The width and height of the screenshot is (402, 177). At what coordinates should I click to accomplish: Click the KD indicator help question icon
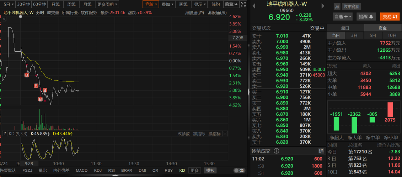5,133
